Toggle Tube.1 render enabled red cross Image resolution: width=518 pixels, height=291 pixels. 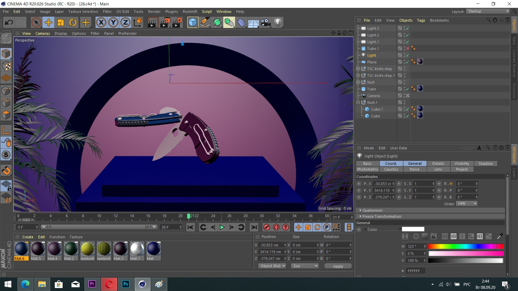coord(408,48)
